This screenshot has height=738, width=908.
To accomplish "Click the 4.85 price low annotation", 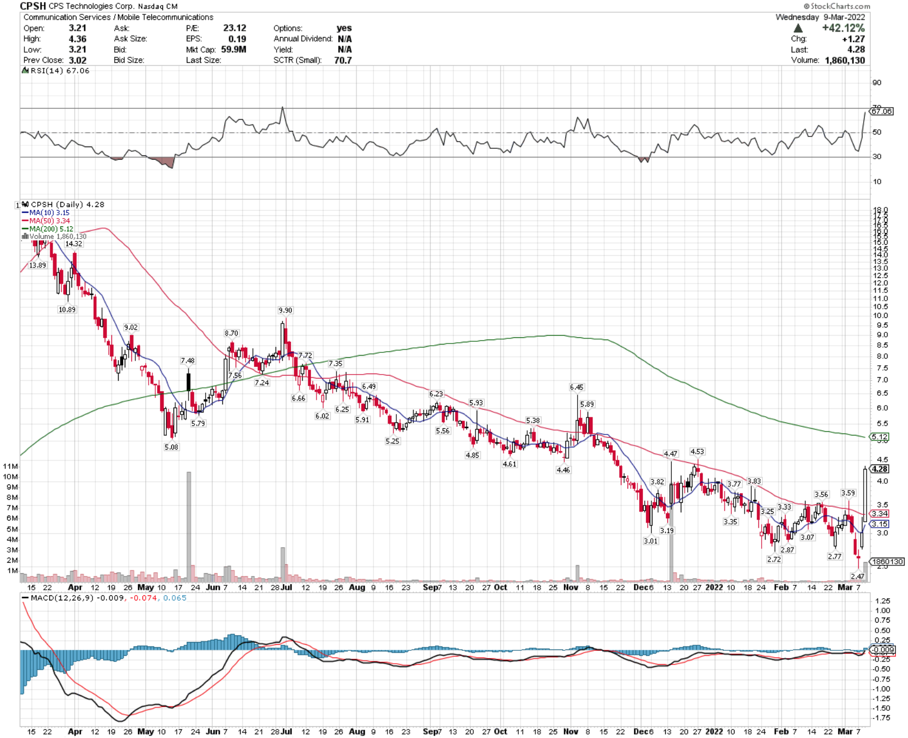I will click(472, 455).
